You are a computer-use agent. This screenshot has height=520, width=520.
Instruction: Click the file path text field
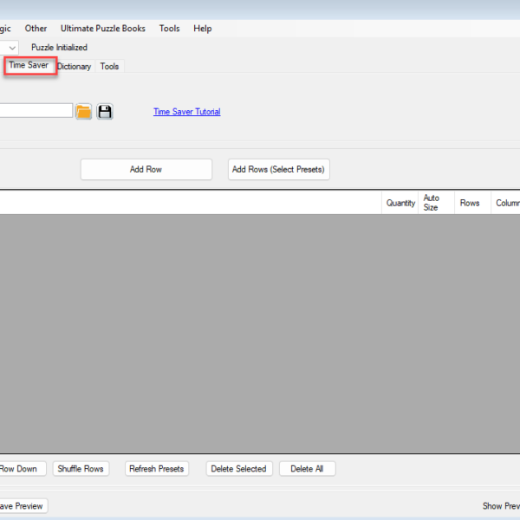pos(35,111)
